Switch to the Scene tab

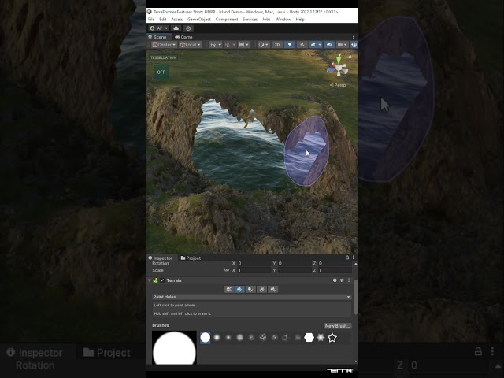[x=157, y=37]
